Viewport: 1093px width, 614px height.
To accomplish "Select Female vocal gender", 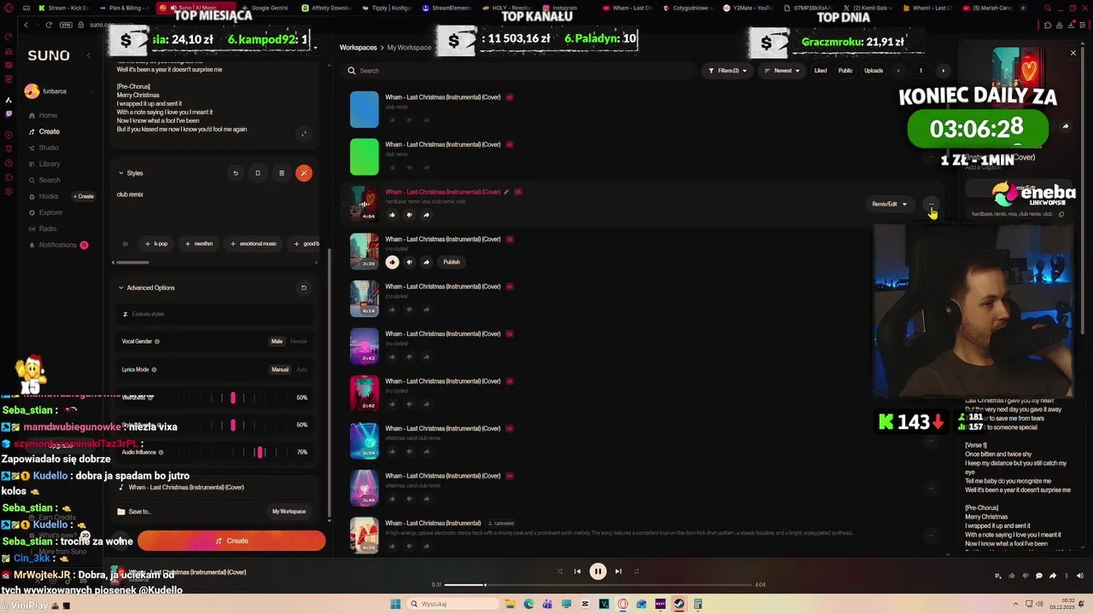I will pyautogui.click(x=299, y=341).
